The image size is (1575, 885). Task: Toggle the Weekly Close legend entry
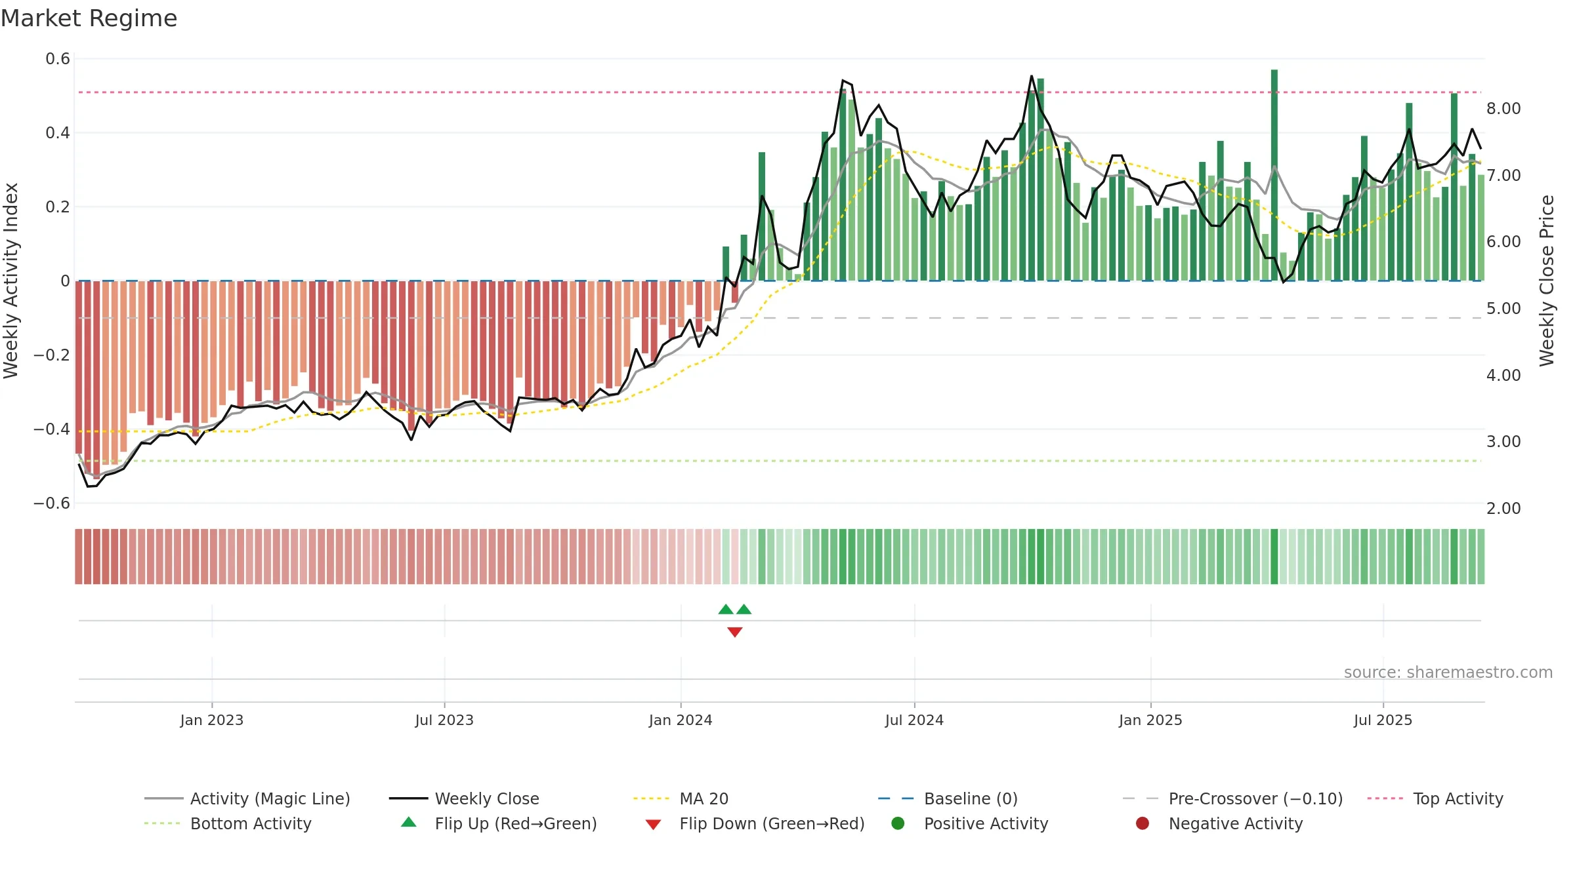click(x=464, y=798)
